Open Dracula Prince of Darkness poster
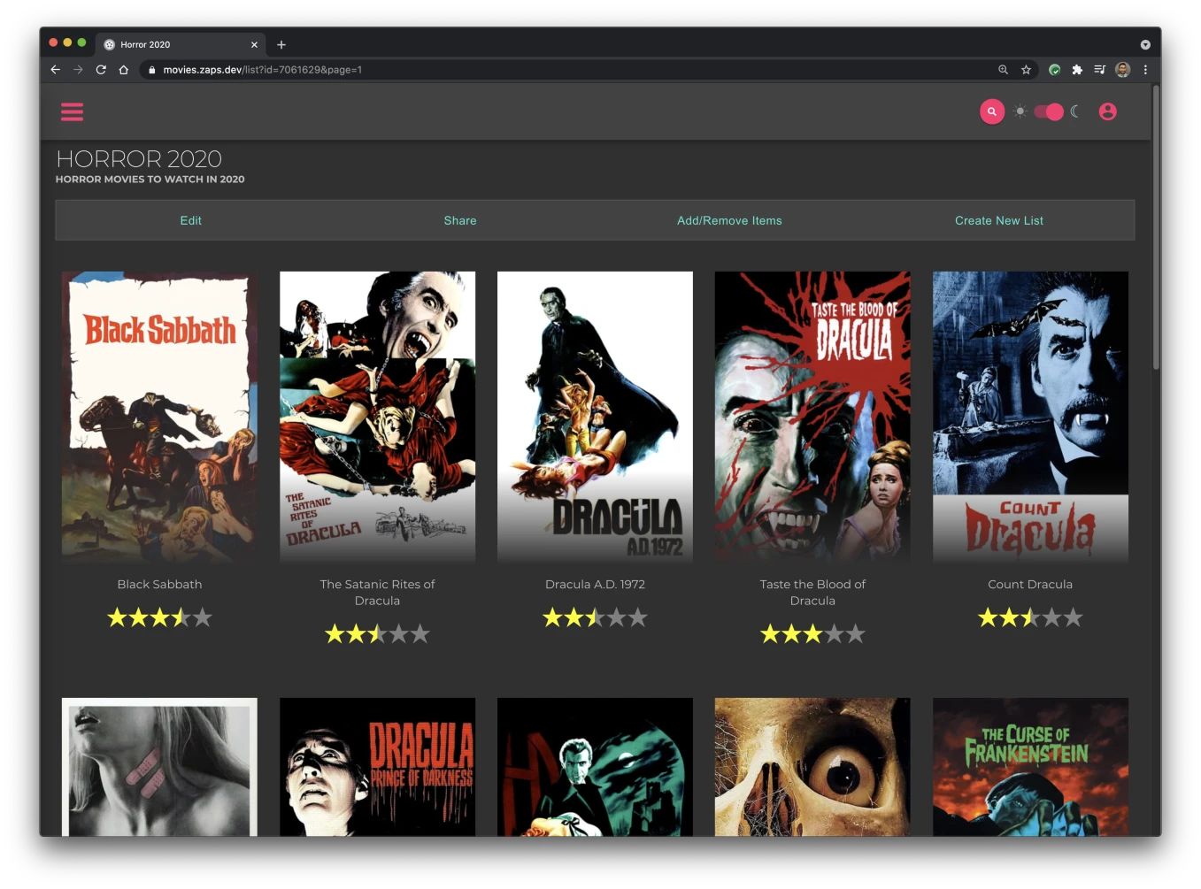Viewport: 1201px width, 889px height. pyautogui.click(x=377, y=767)
